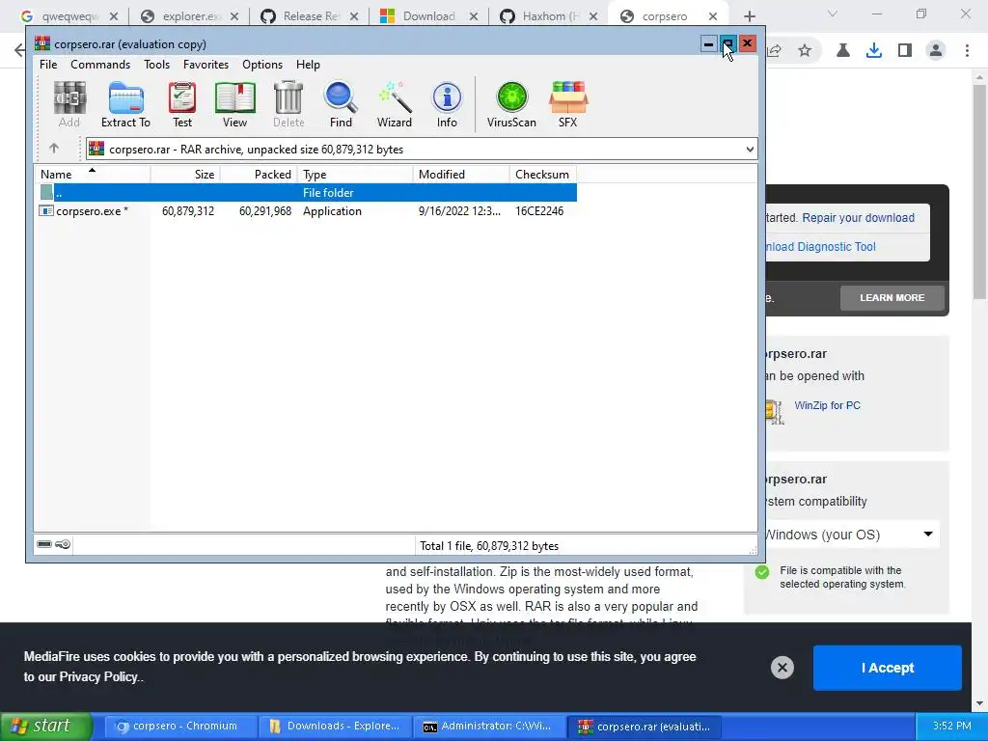Screen dimensions: 988x741
Task: Open the View toolbar icon
Action: point(235,104)
